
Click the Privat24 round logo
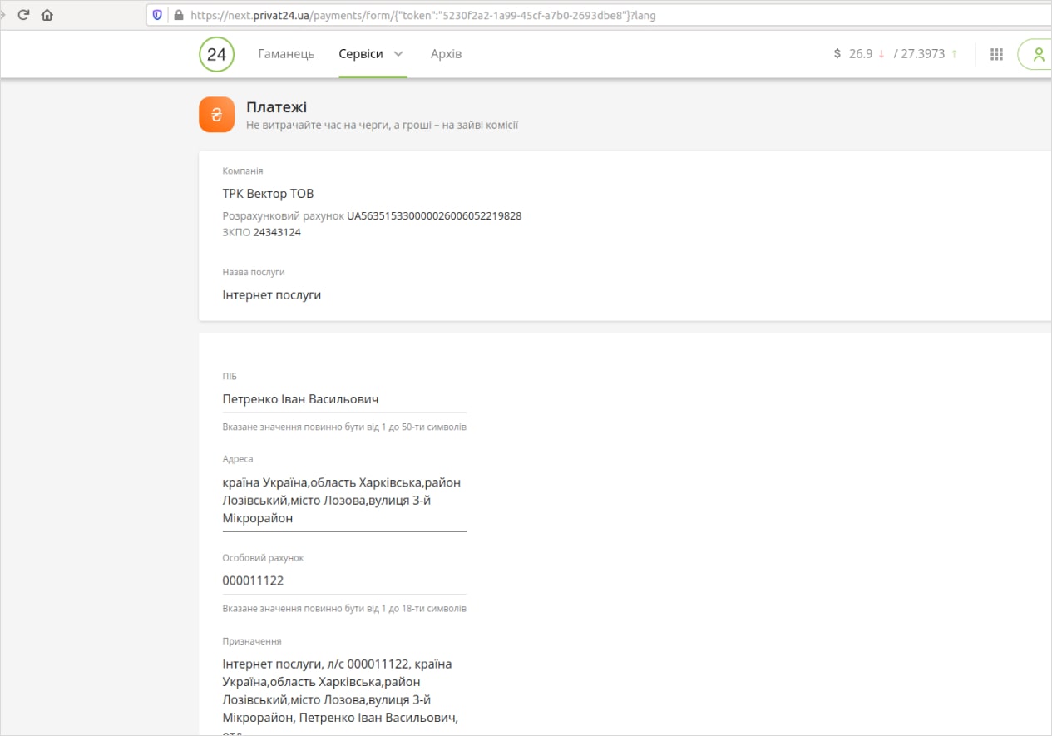(x=216, y=54)
